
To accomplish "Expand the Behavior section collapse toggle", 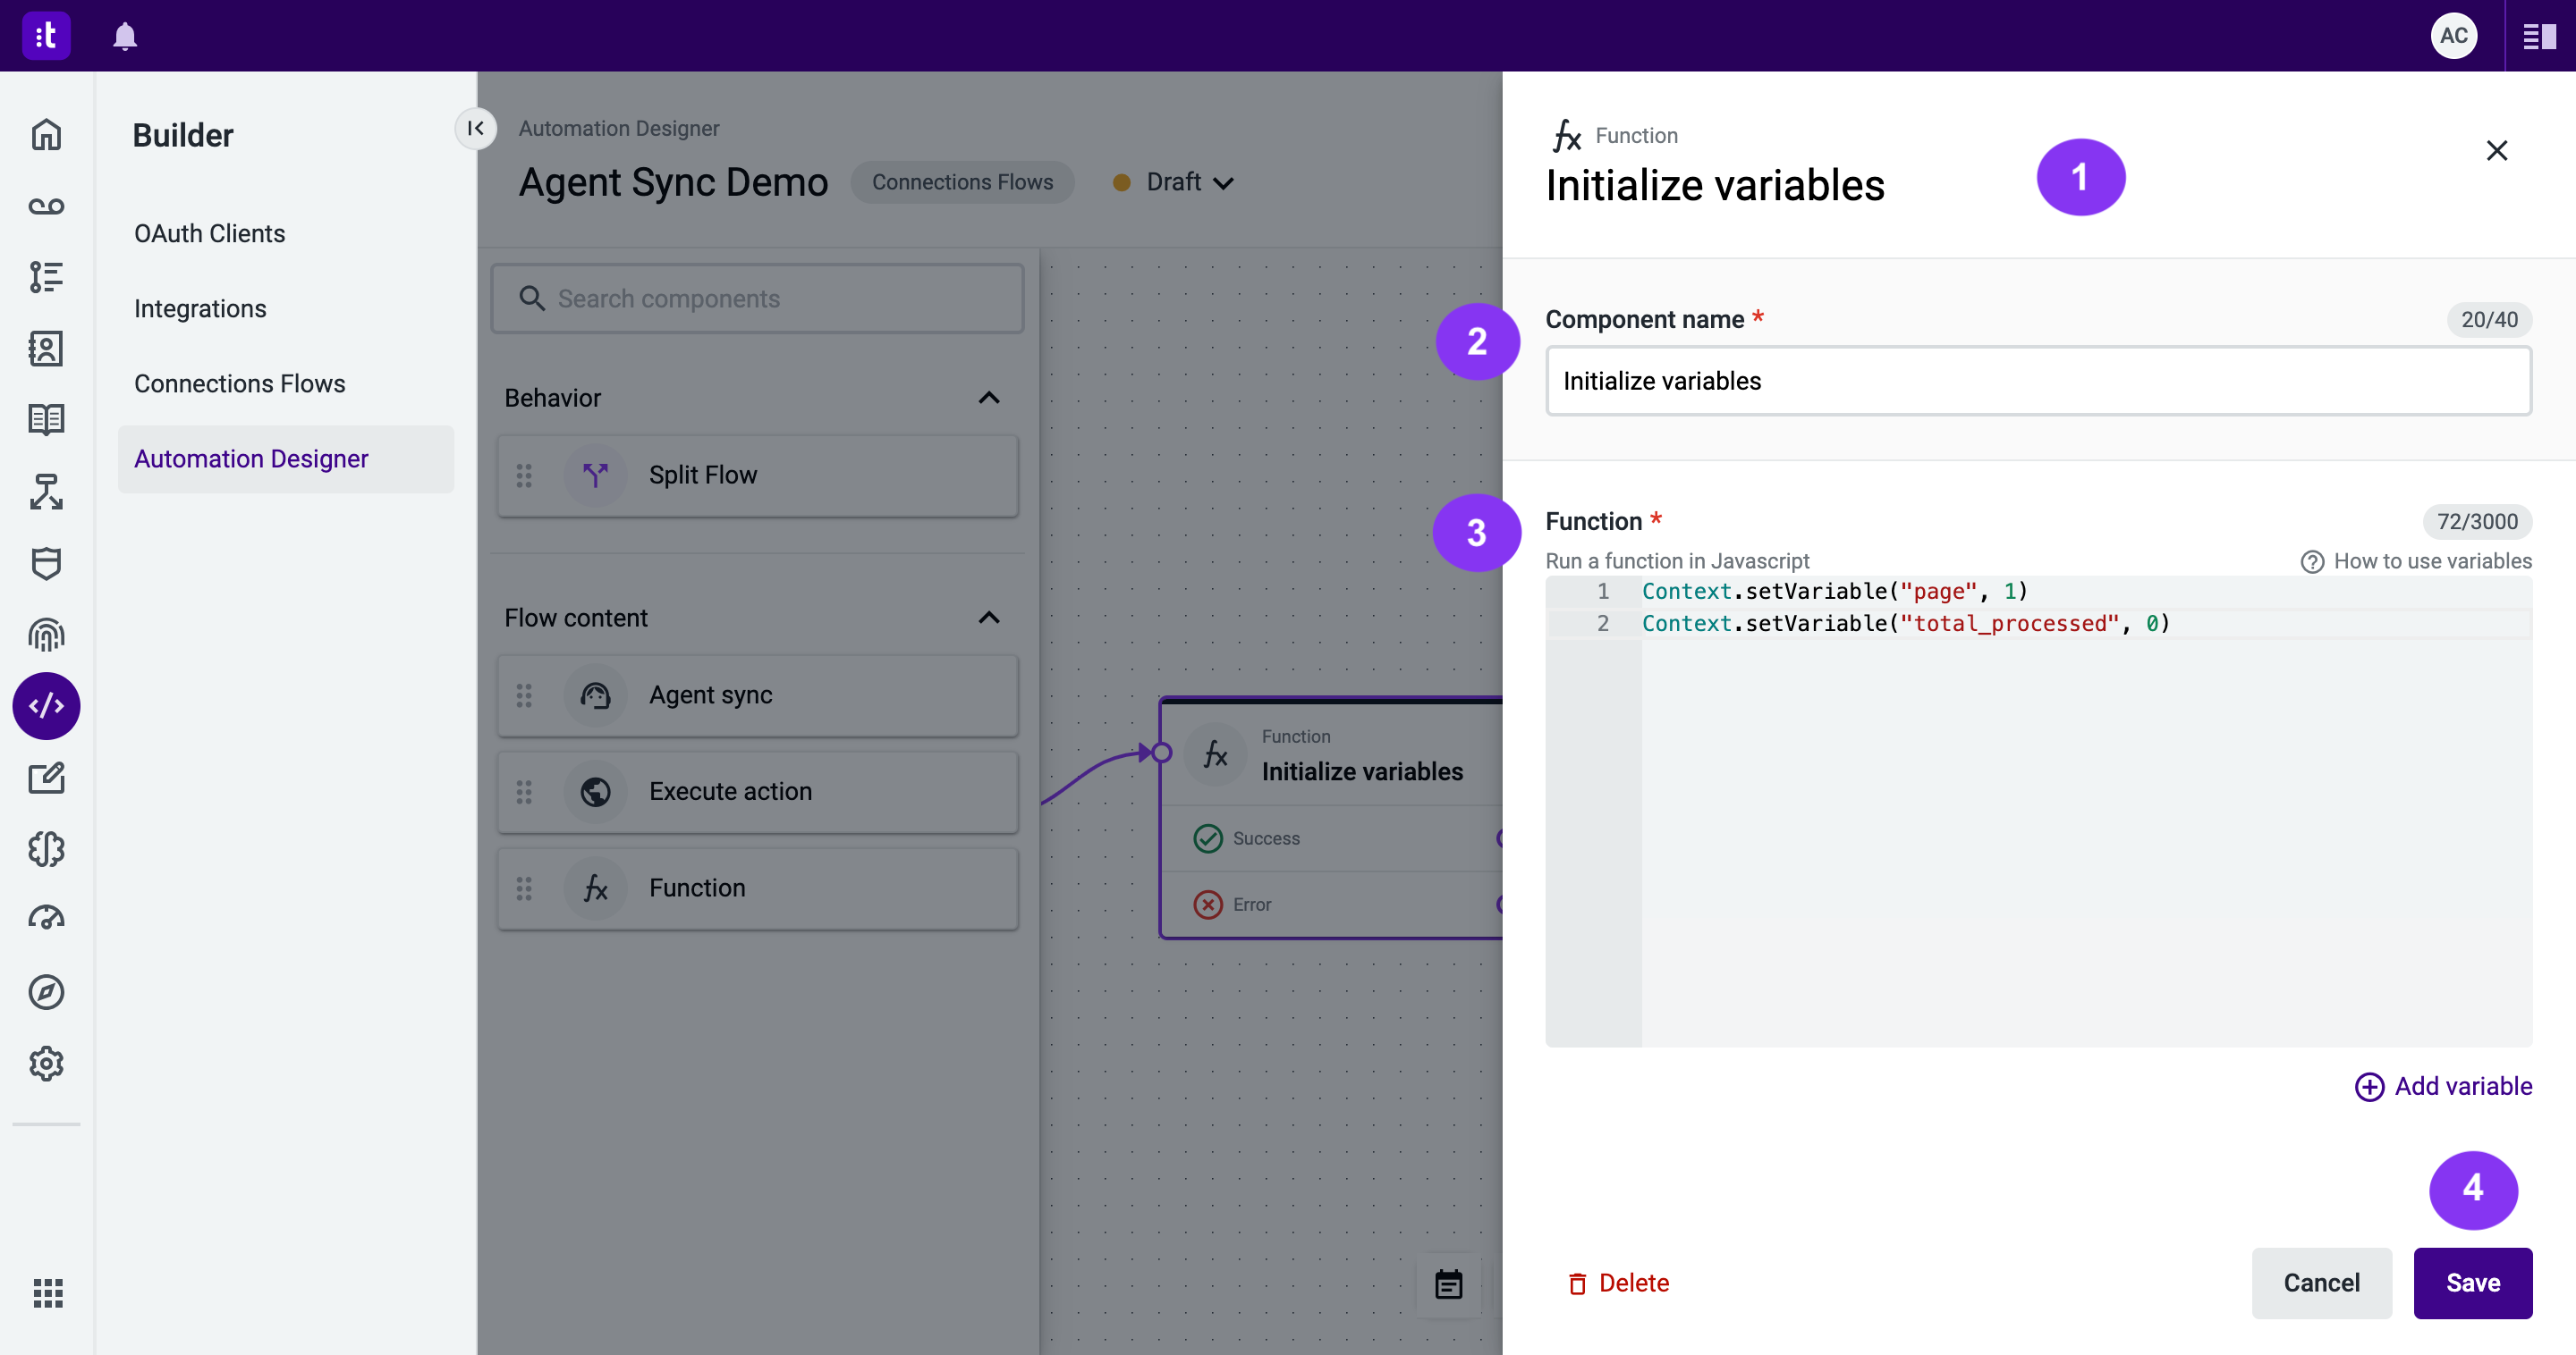I will click(990, 397).
